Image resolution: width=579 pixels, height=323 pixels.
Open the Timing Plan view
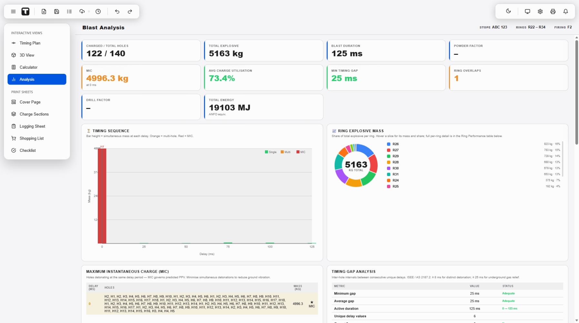[x=37, y=43]
